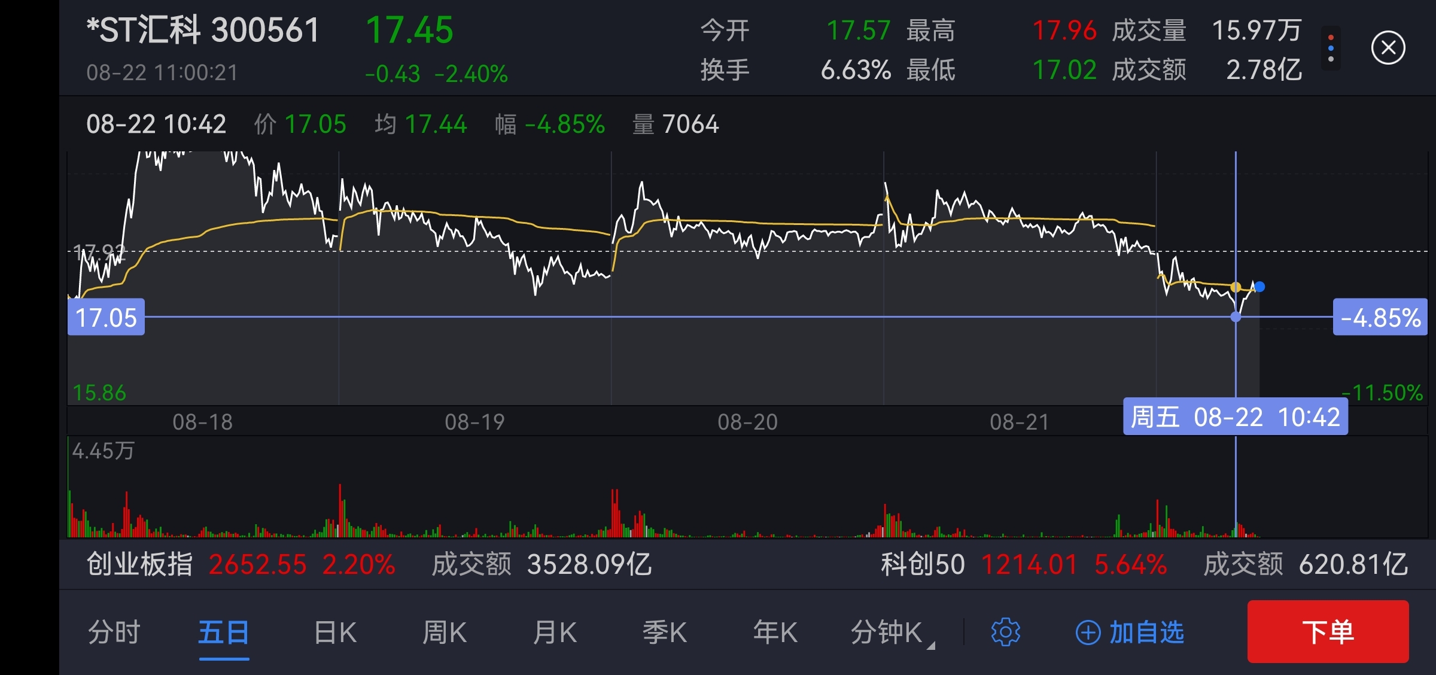Screen dimensions: 1436x675
Task: Click the -4.85% crosshair percent label
Action: (x=1380, y=317)
